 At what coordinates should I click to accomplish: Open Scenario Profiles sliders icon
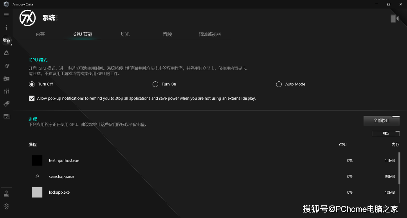(x=6, y=91)
